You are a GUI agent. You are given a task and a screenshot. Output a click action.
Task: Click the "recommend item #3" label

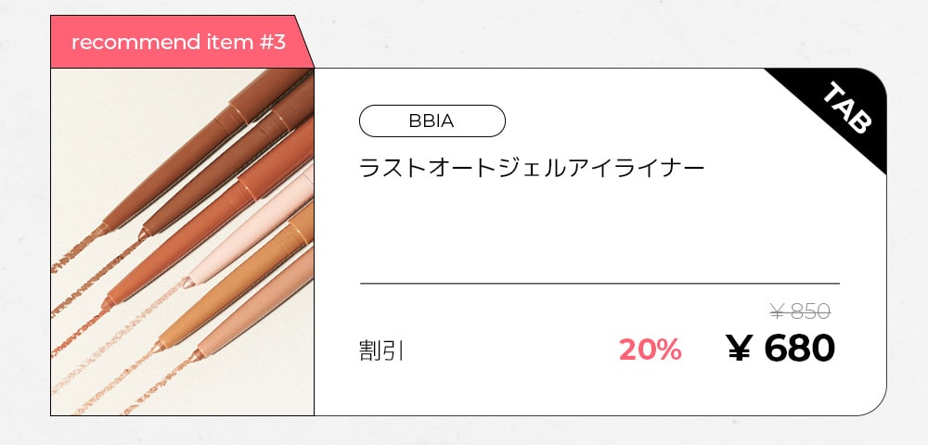pos(176,43)
